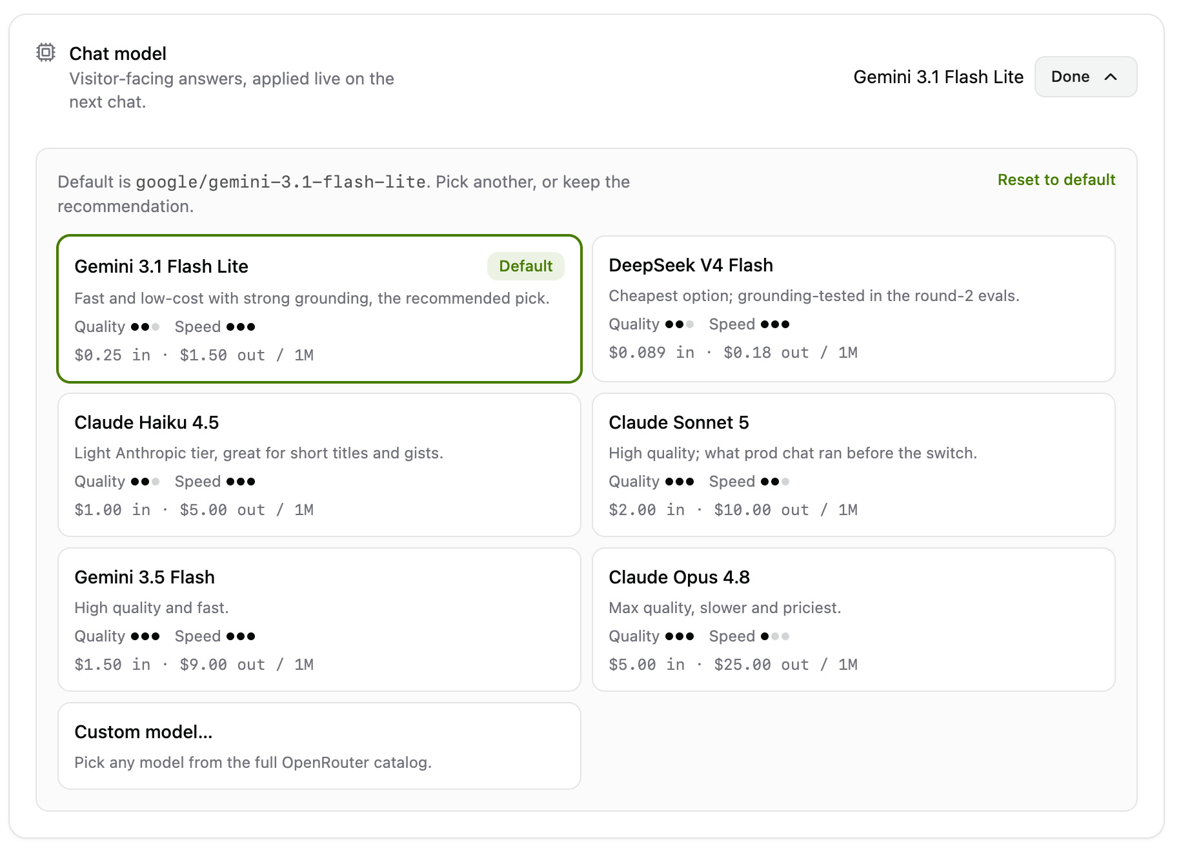The height and width of the screenshot is (851, 1181).
Task: Click the Quality dots in DeepSeek V4 Flash
Action: [x=680, y=324]
